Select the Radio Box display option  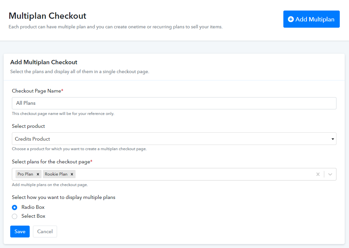point(15,207)
